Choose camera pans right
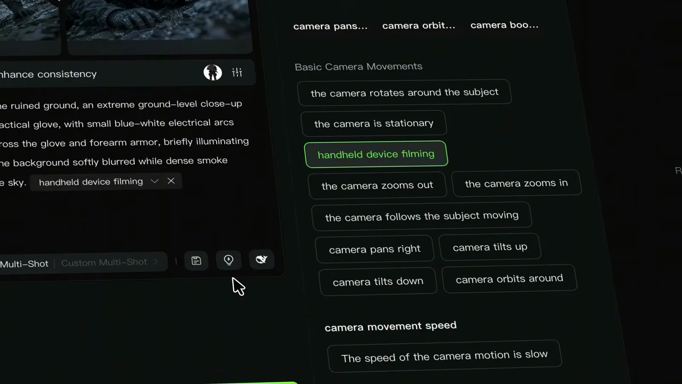The width and height of the screenshot is (682, 384). (x=374, y=249)
